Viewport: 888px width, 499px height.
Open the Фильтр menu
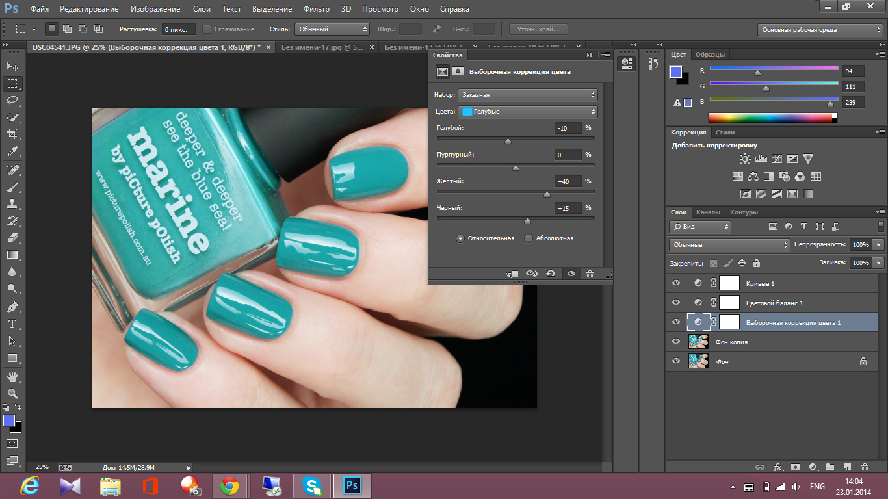[x=317, y=9]
